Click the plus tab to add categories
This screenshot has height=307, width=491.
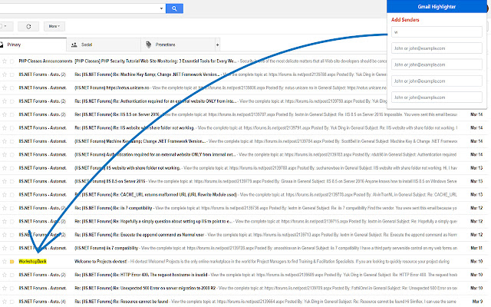[x=217, y=45]
